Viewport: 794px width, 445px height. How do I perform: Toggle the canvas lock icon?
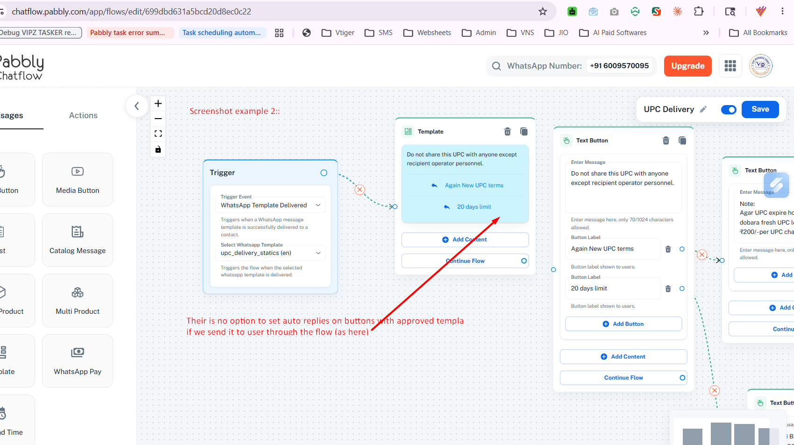pos(158,149)
